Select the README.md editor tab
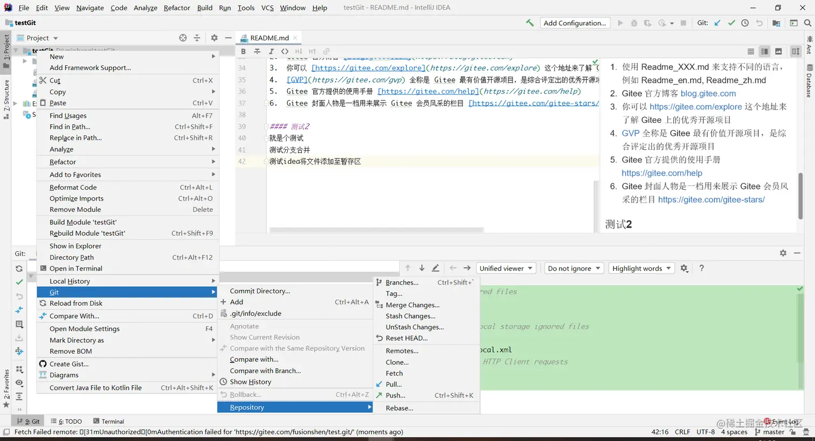The image size is (815, 441). [x=269, y=38]
